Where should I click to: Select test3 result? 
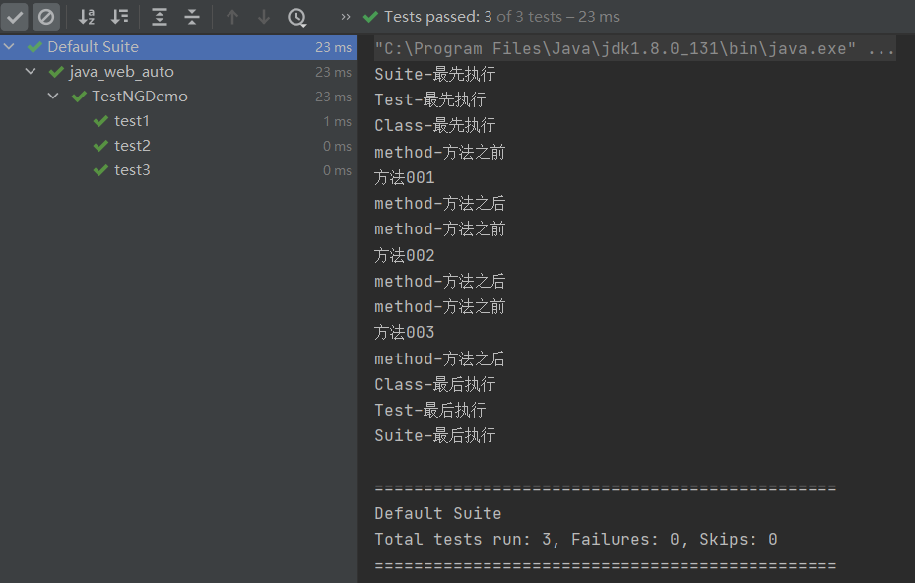coord(132,169)
